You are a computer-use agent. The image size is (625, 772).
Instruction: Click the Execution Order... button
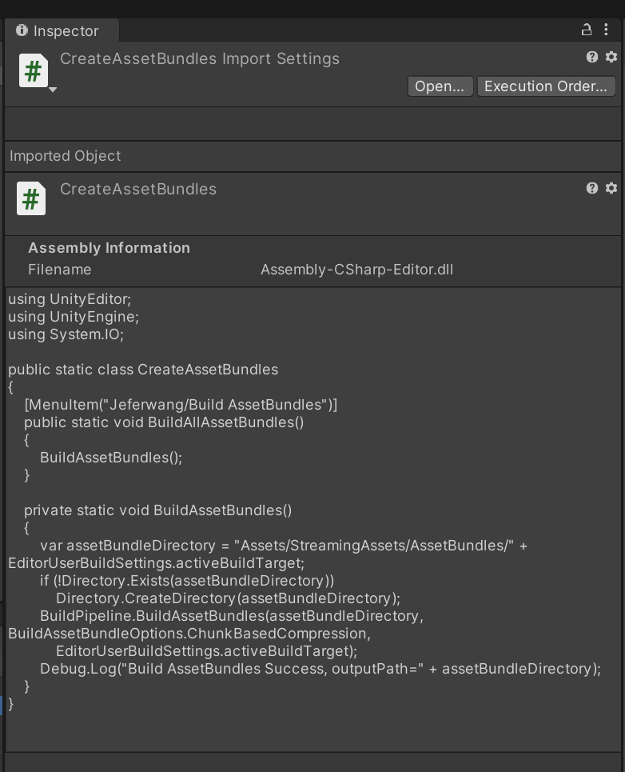point(546,86)
